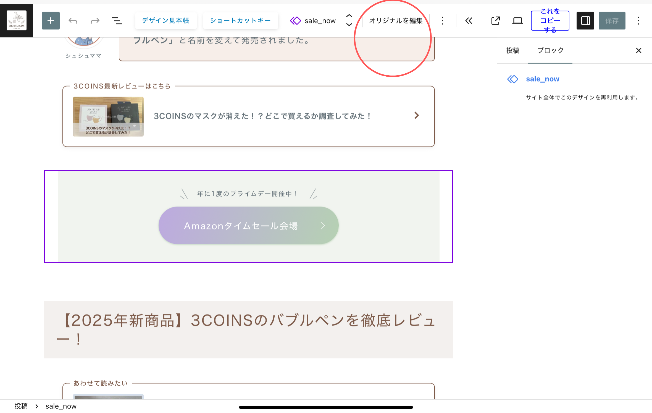The height and width of the screenshot is (413, 652).
Task: Open the デザイン見本帳 button
Action: [166, 21]
